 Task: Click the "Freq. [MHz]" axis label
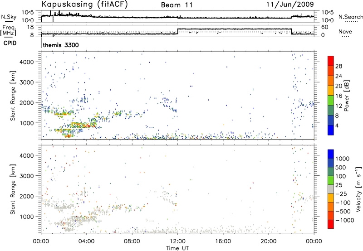[x=9, y=30]
